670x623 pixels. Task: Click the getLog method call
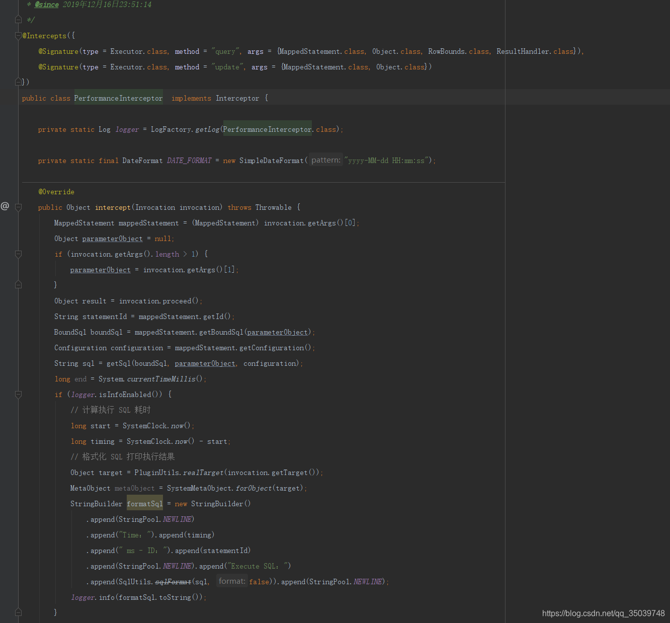coord(207,129)
